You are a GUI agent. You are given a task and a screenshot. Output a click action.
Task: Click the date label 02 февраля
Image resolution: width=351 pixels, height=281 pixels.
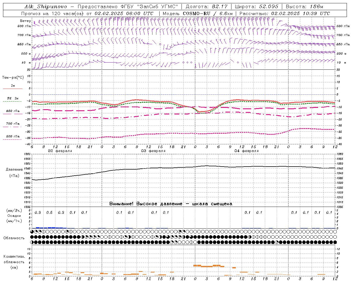pos(60,151)
